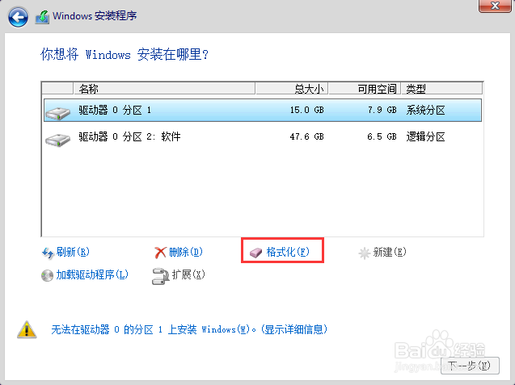The height and width of the screenshot is (385, 515).
Task: Click 扩展(X) to extend partition
Action: (x=188, y=274)
